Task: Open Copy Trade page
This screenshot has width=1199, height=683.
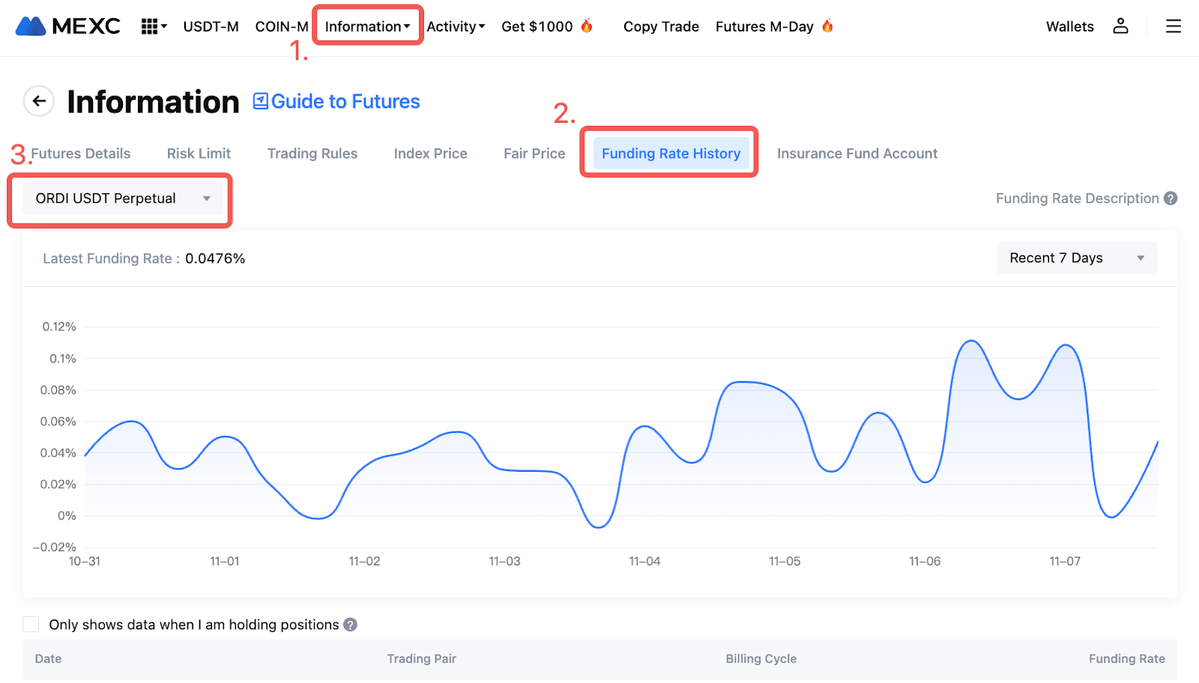Action: pos(661,26)
